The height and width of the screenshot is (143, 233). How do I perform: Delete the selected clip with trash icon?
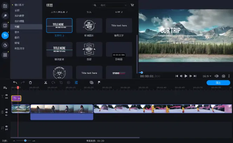point(30,83)
